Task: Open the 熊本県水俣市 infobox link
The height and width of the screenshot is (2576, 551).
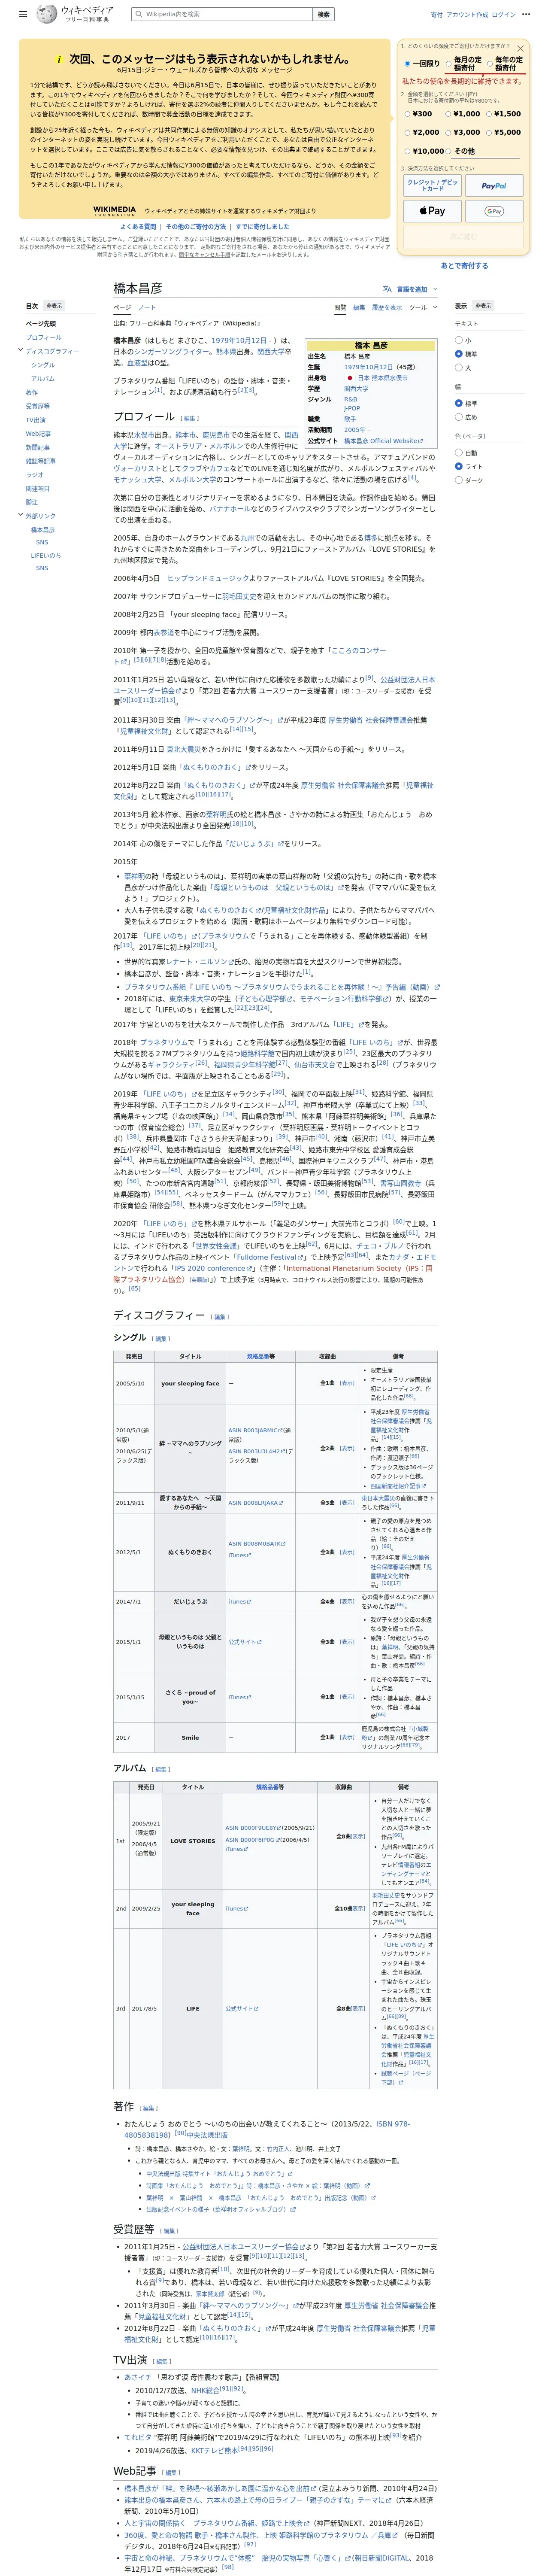Action: [x=383, y=378]
